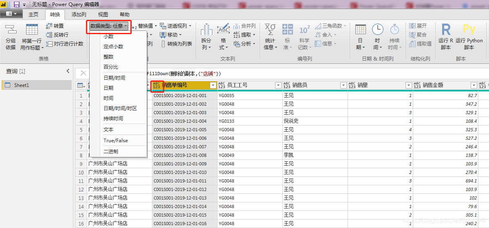Screen dimensions: 489x228
Task: Select 百分比 data type option
Action: [118, 67]
